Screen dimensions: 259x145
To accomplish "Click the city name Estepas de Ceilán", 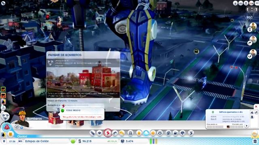I will (x=37, y=141).
